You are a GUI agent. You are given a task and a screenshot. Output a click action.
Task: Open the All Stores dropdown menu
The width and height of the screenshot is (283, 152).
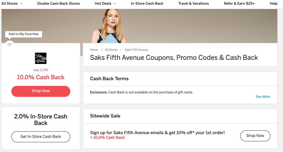click(x=12, y=3)
